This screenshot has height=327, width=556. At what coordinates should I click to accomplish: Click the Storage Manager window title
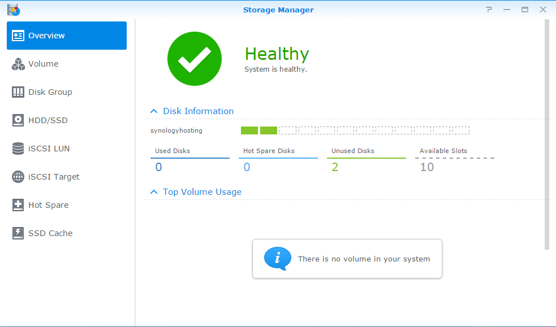[278, 10]
